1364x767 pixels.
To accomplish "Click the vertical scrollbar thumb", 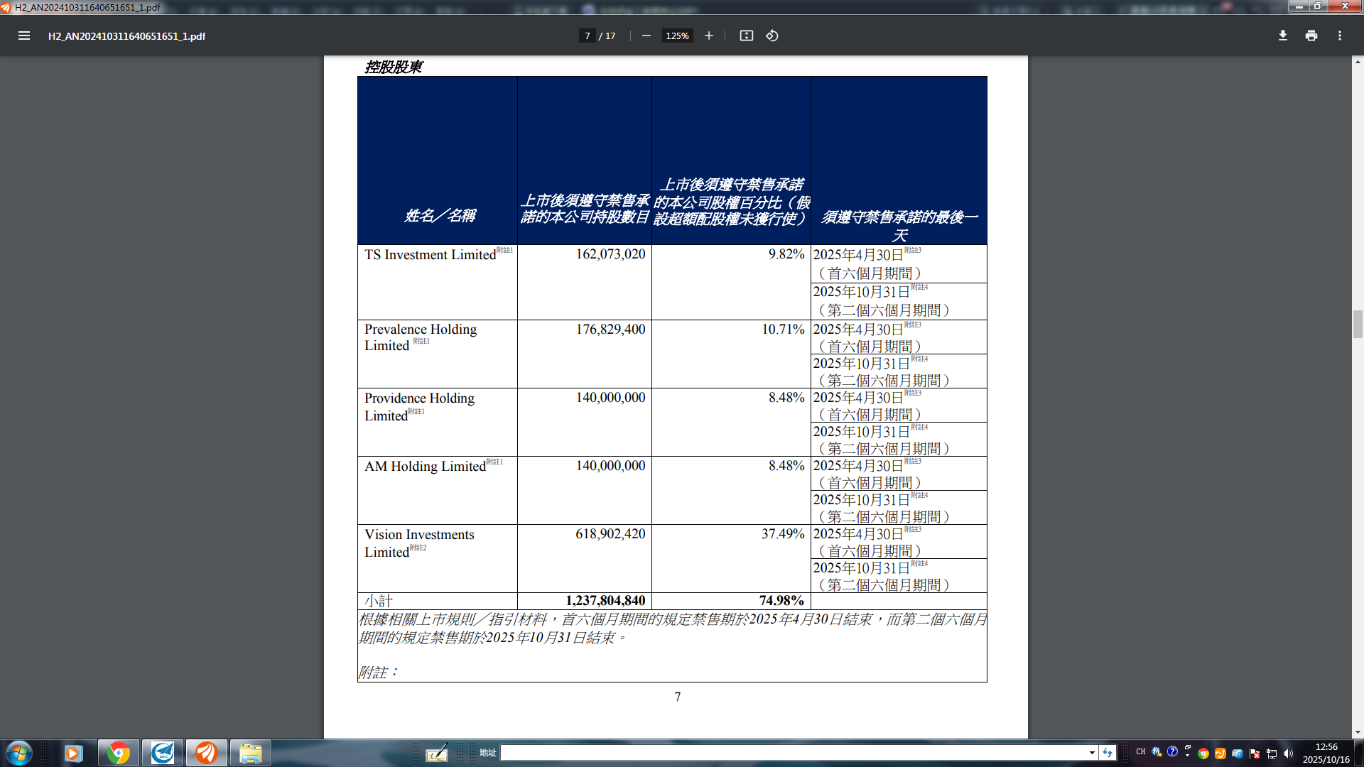I will point(1358,324).
